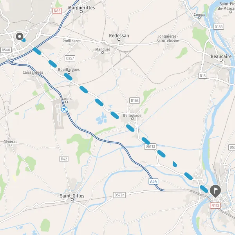Select the Marguerittes town label
Screen dimensions: 235x235
[81, 8]
